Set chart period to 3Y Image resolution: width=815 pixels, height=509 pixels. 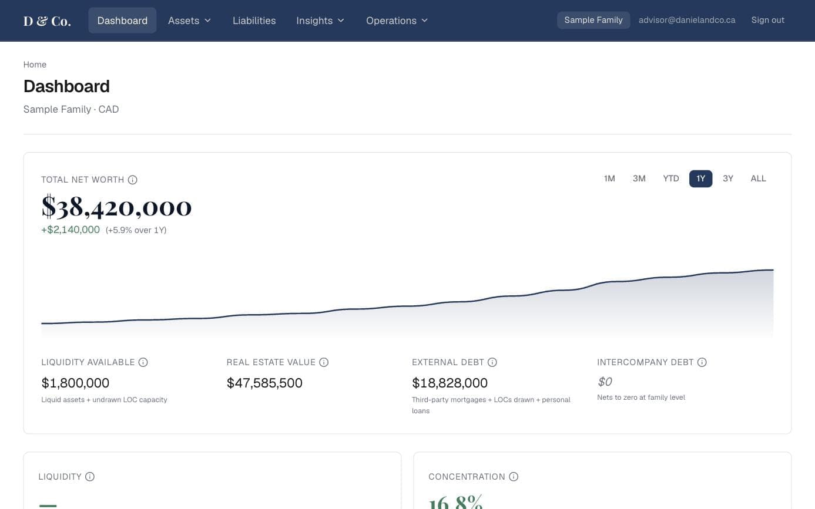coord(728,178)
